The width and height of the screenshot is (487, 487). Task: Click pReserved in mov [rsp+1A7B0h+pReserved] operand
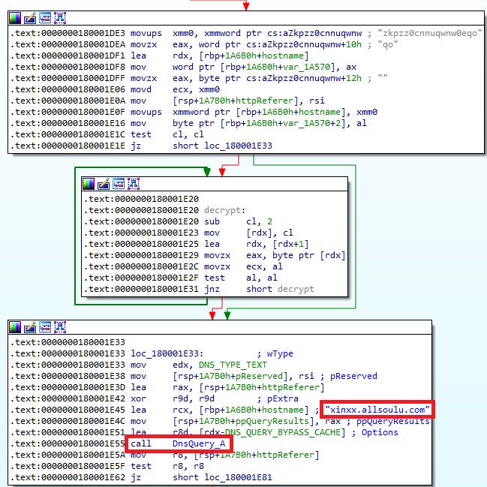point(259,376)
